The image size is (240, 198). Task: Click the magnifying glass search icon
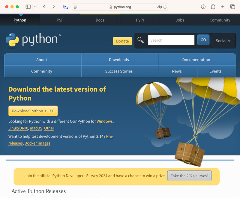coord(140,40)
